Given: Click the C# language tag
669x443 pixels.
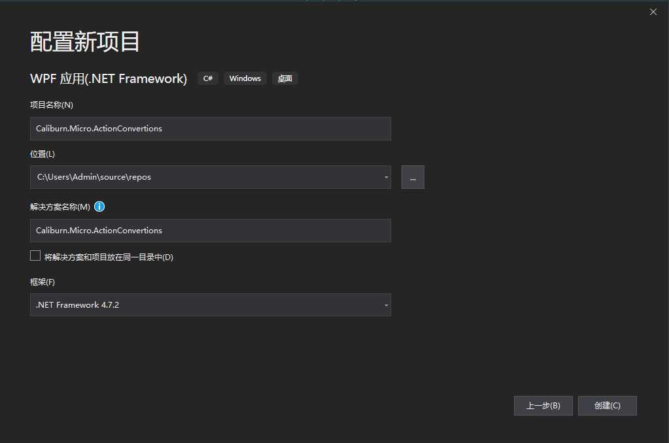Looking at the screenshot, I should [x=208, y=78].
